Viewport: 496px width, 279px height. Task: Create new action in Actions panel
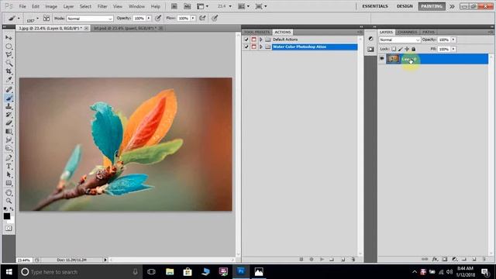pos(343,260)
